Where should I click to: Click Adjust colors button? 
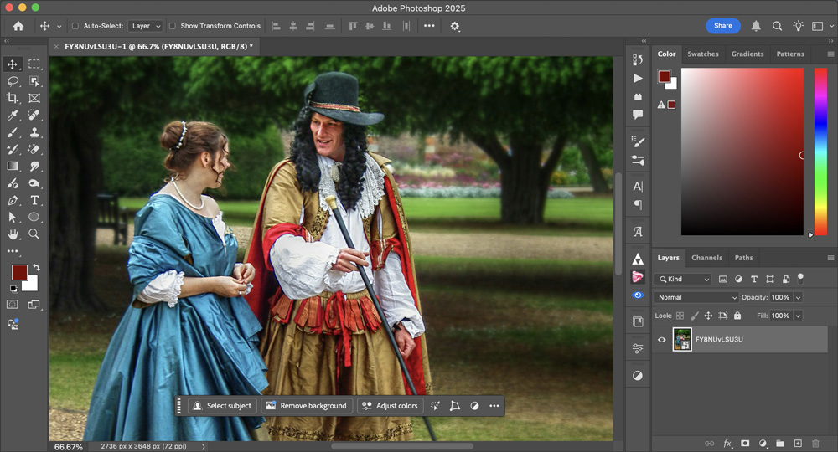[x=391, y=406]
